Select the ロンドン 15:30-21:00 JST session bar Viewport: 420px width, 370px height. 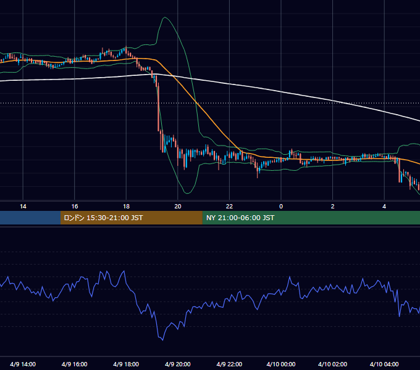131,218
